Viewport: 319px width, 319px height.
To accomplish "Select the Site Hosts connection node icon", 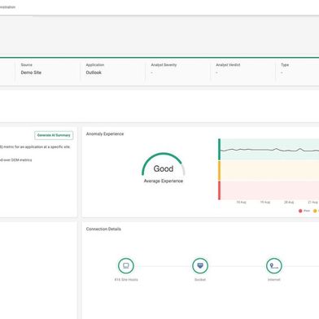I will (126, 266).
